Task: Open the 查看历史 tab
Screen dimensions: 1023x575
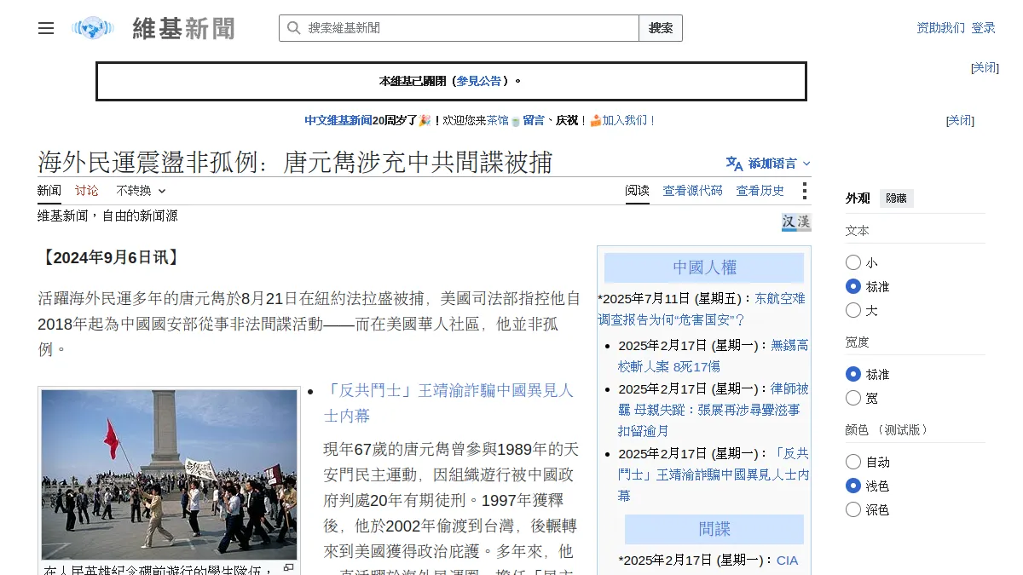Action: click(x=760, y=191)
